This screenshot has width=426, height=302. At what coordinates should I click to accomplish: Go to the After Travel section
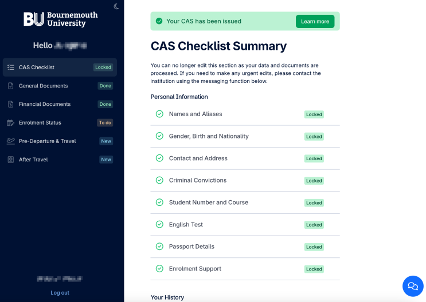pyautogui.click(x=60, y=160)
